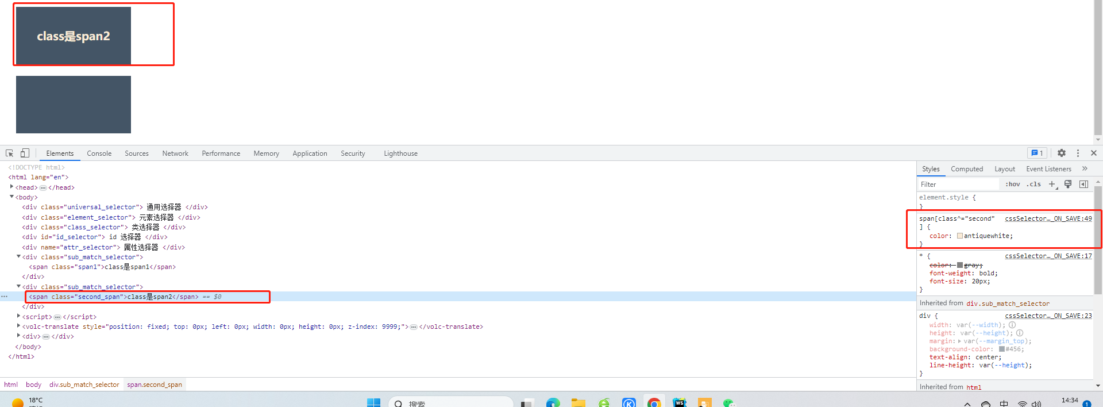Image resolution: width=1103 pixels, height=407 pixels.
Task: Collapse the body element node
Action: 11,197
